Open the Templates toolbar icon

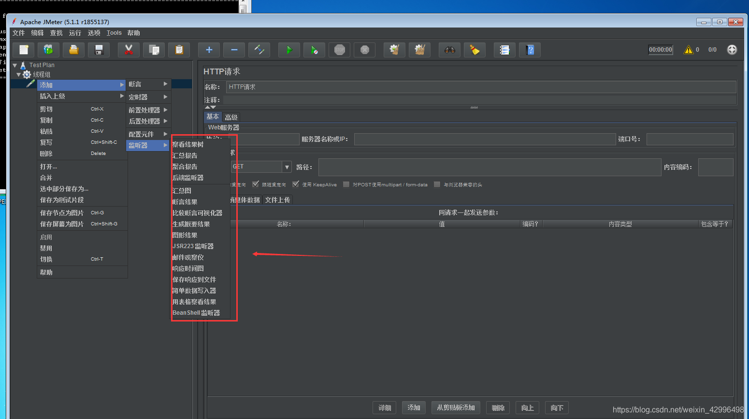pyautogui.click(x=48, y=50)
